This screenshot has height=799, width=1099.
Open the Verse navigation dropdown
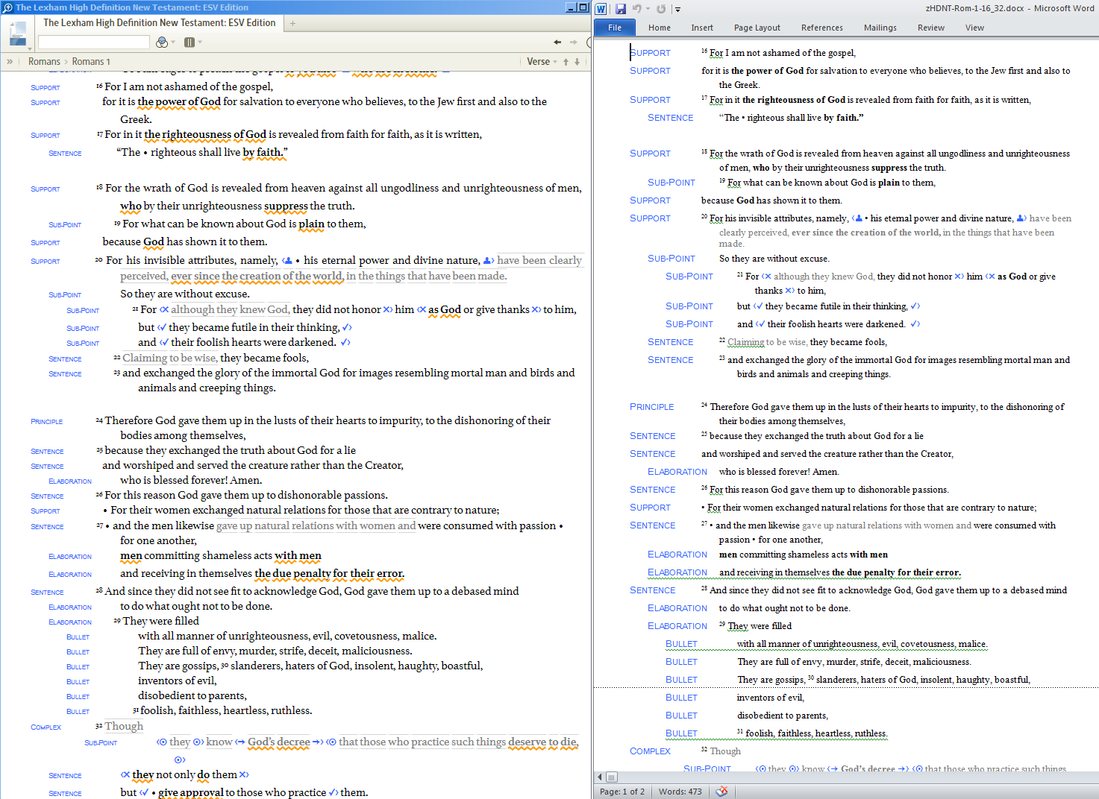tap(542, 62)
